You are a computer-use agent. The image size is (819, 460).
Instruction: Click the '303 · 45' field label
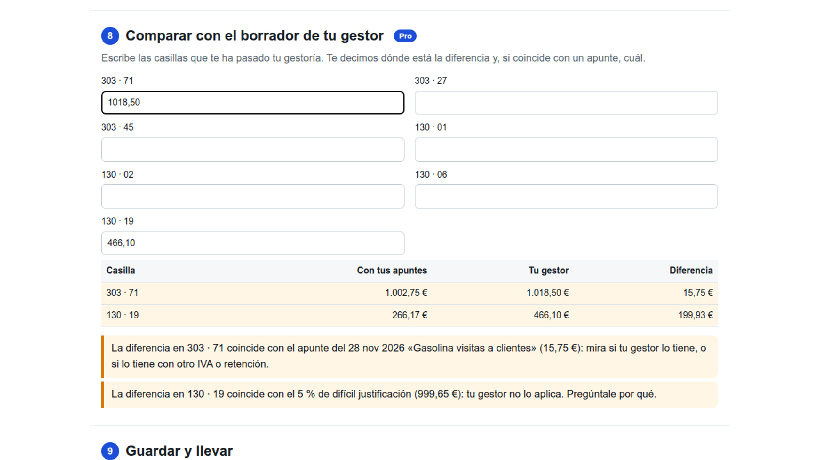click(117, 127)
